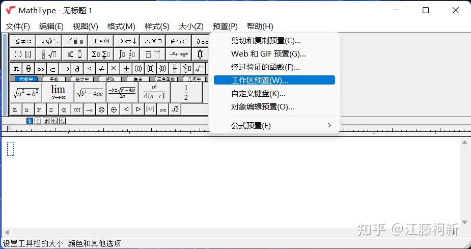Insert the element-of symbol
The image size is (471, 249).
click(52, 68)
